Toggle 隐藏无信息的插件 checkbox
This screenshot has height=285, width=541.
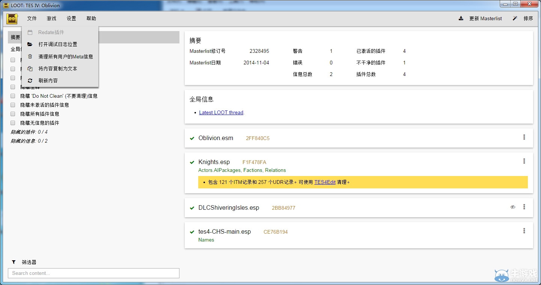[13, 123]
